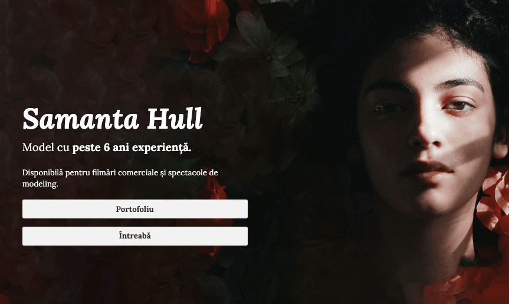Click the word 'Hull' in the title
Screen dimensions: 509x304
[x=175, y=119]
